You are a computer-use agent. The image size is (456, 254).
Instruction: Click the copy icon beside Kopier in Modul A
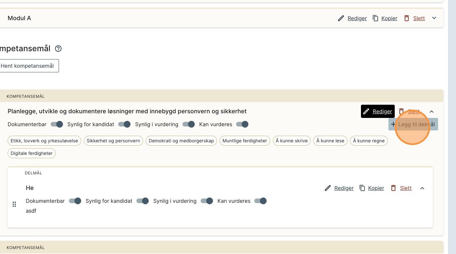(375, 18)
